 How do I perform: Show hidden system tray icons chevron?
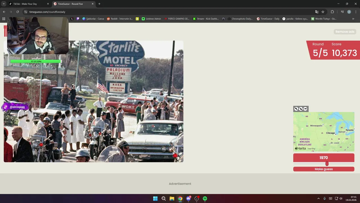click(x=318, y=198)
